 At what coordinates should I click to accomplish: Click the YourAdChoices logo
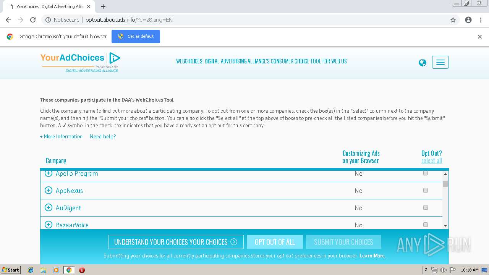(x=81, y=62)
